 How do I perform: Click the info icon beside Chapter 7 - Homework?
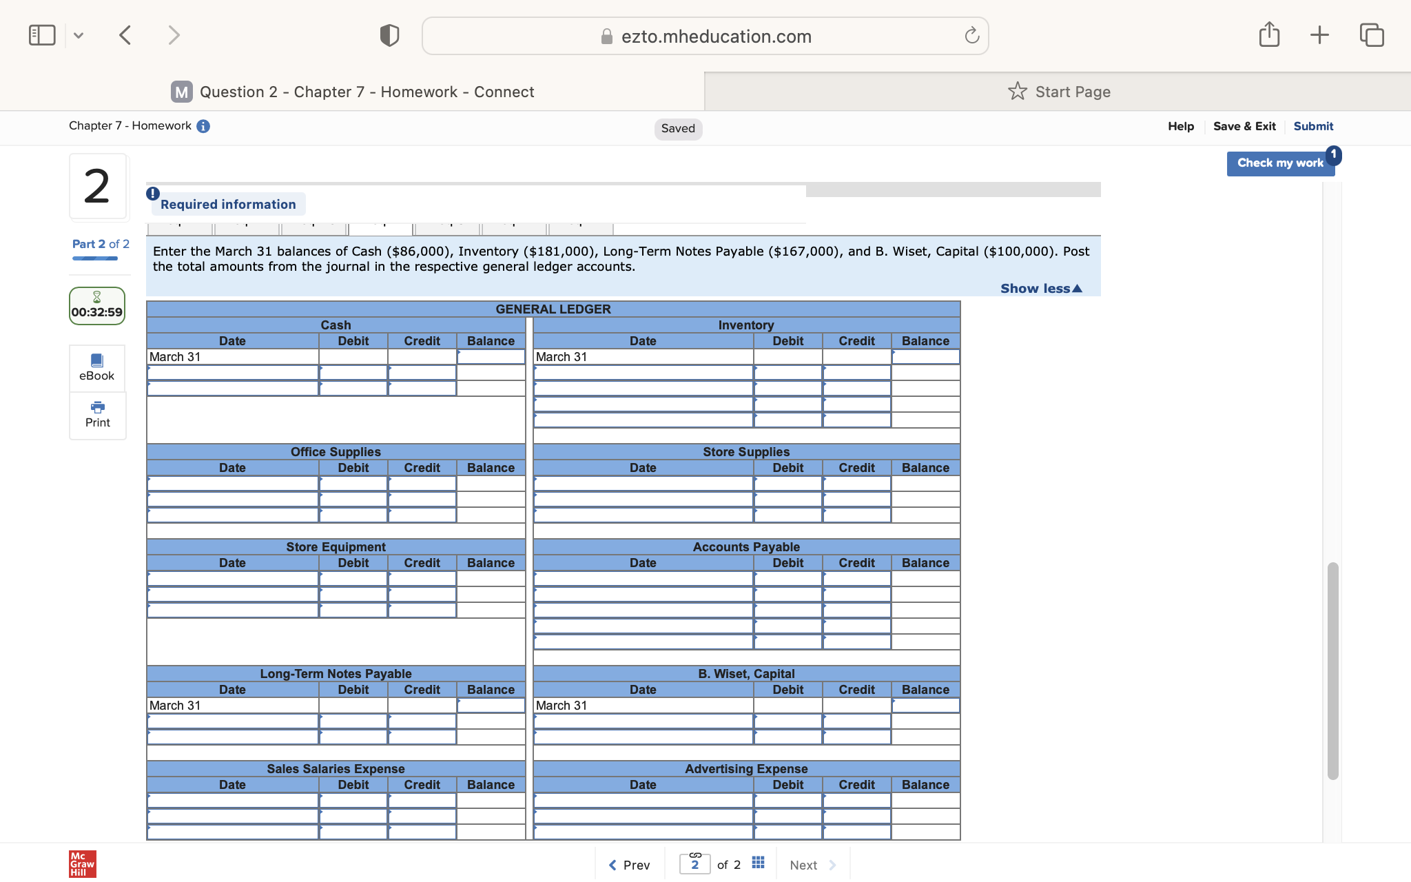click(202, 125)
